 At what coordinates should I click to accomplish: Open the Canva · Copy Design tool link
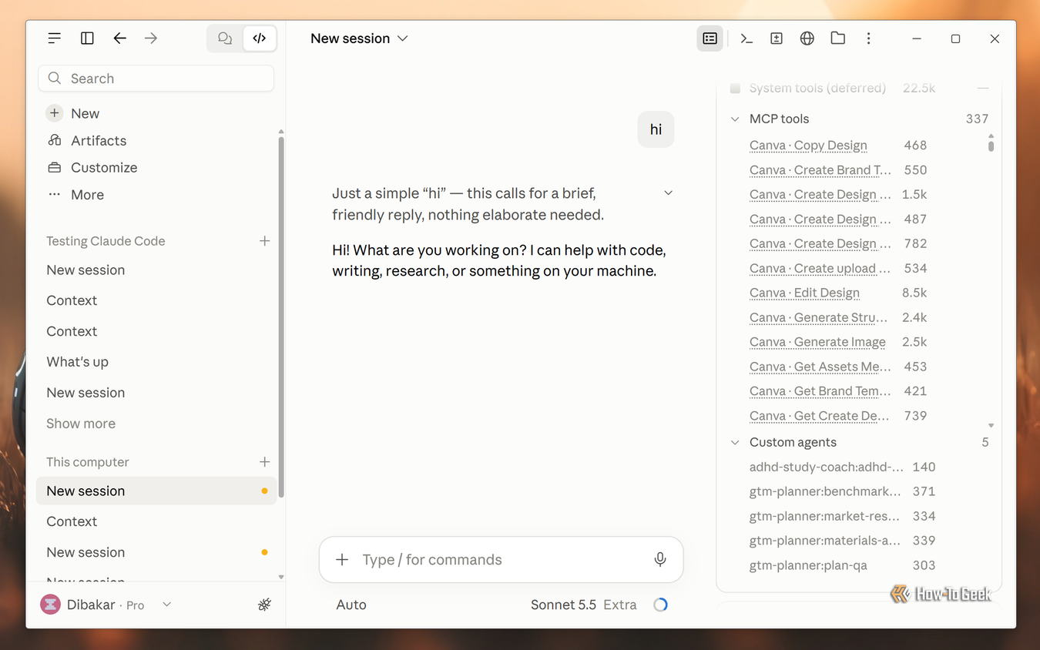[808, 146]
